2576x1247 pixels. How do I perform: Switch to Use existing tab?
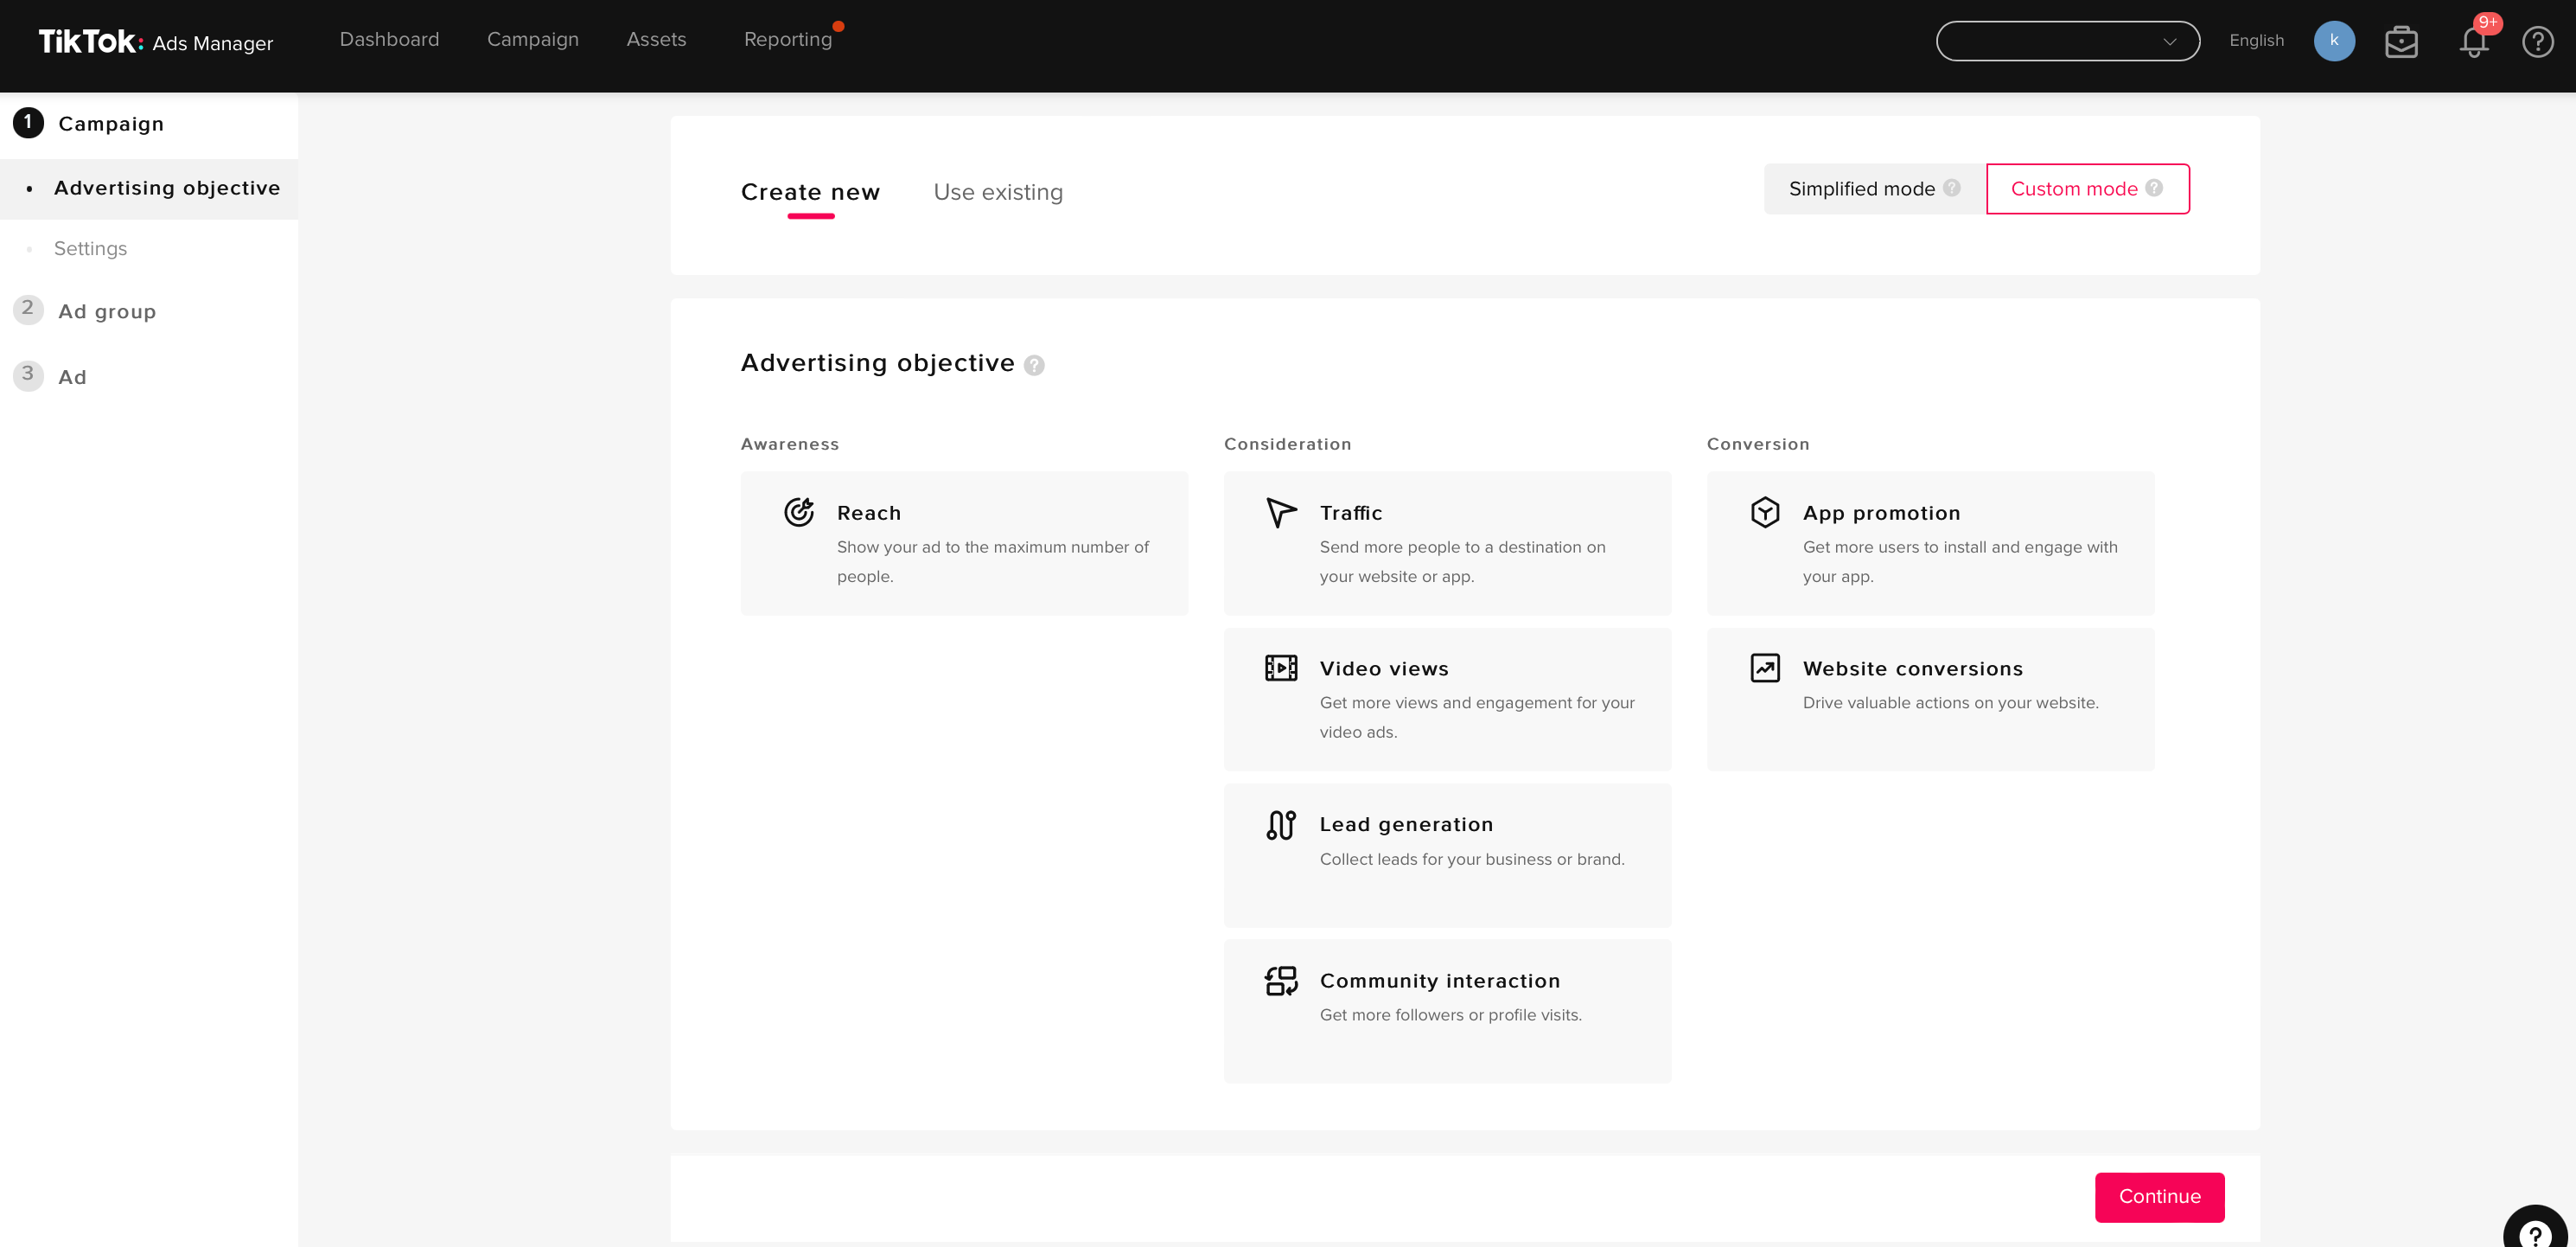[x=998, y=192]
